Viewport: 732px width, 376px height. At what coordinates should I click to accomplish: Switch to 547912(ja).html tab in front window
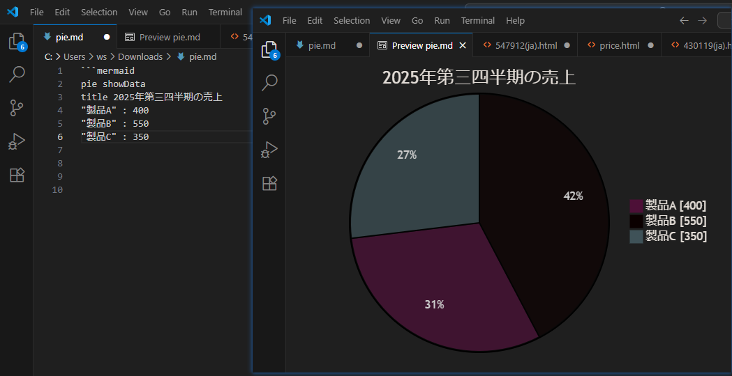click(525, 45)
